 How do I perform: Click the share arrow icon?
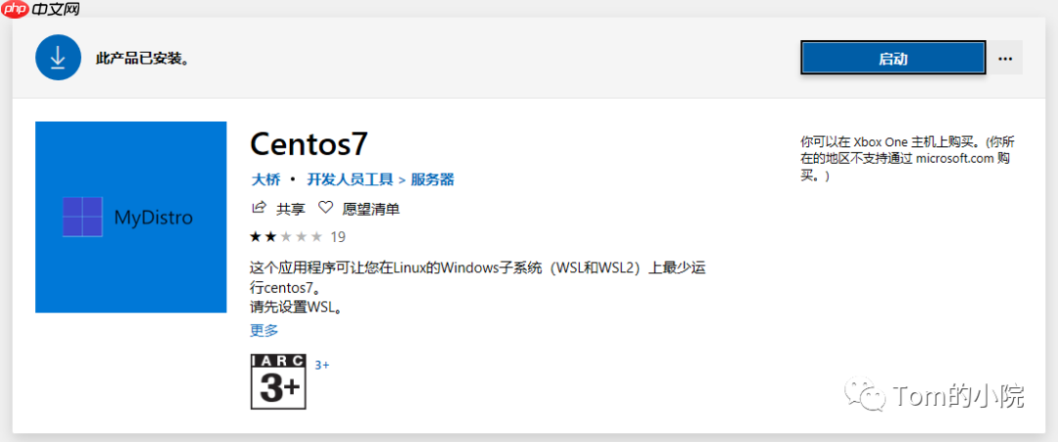tap(259, 208)
